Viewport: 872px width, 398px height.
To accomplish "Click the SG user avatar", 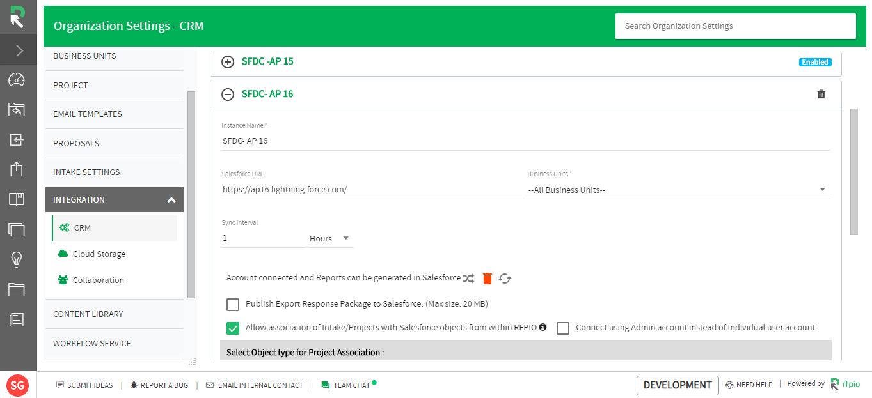I will pos(17,385).
